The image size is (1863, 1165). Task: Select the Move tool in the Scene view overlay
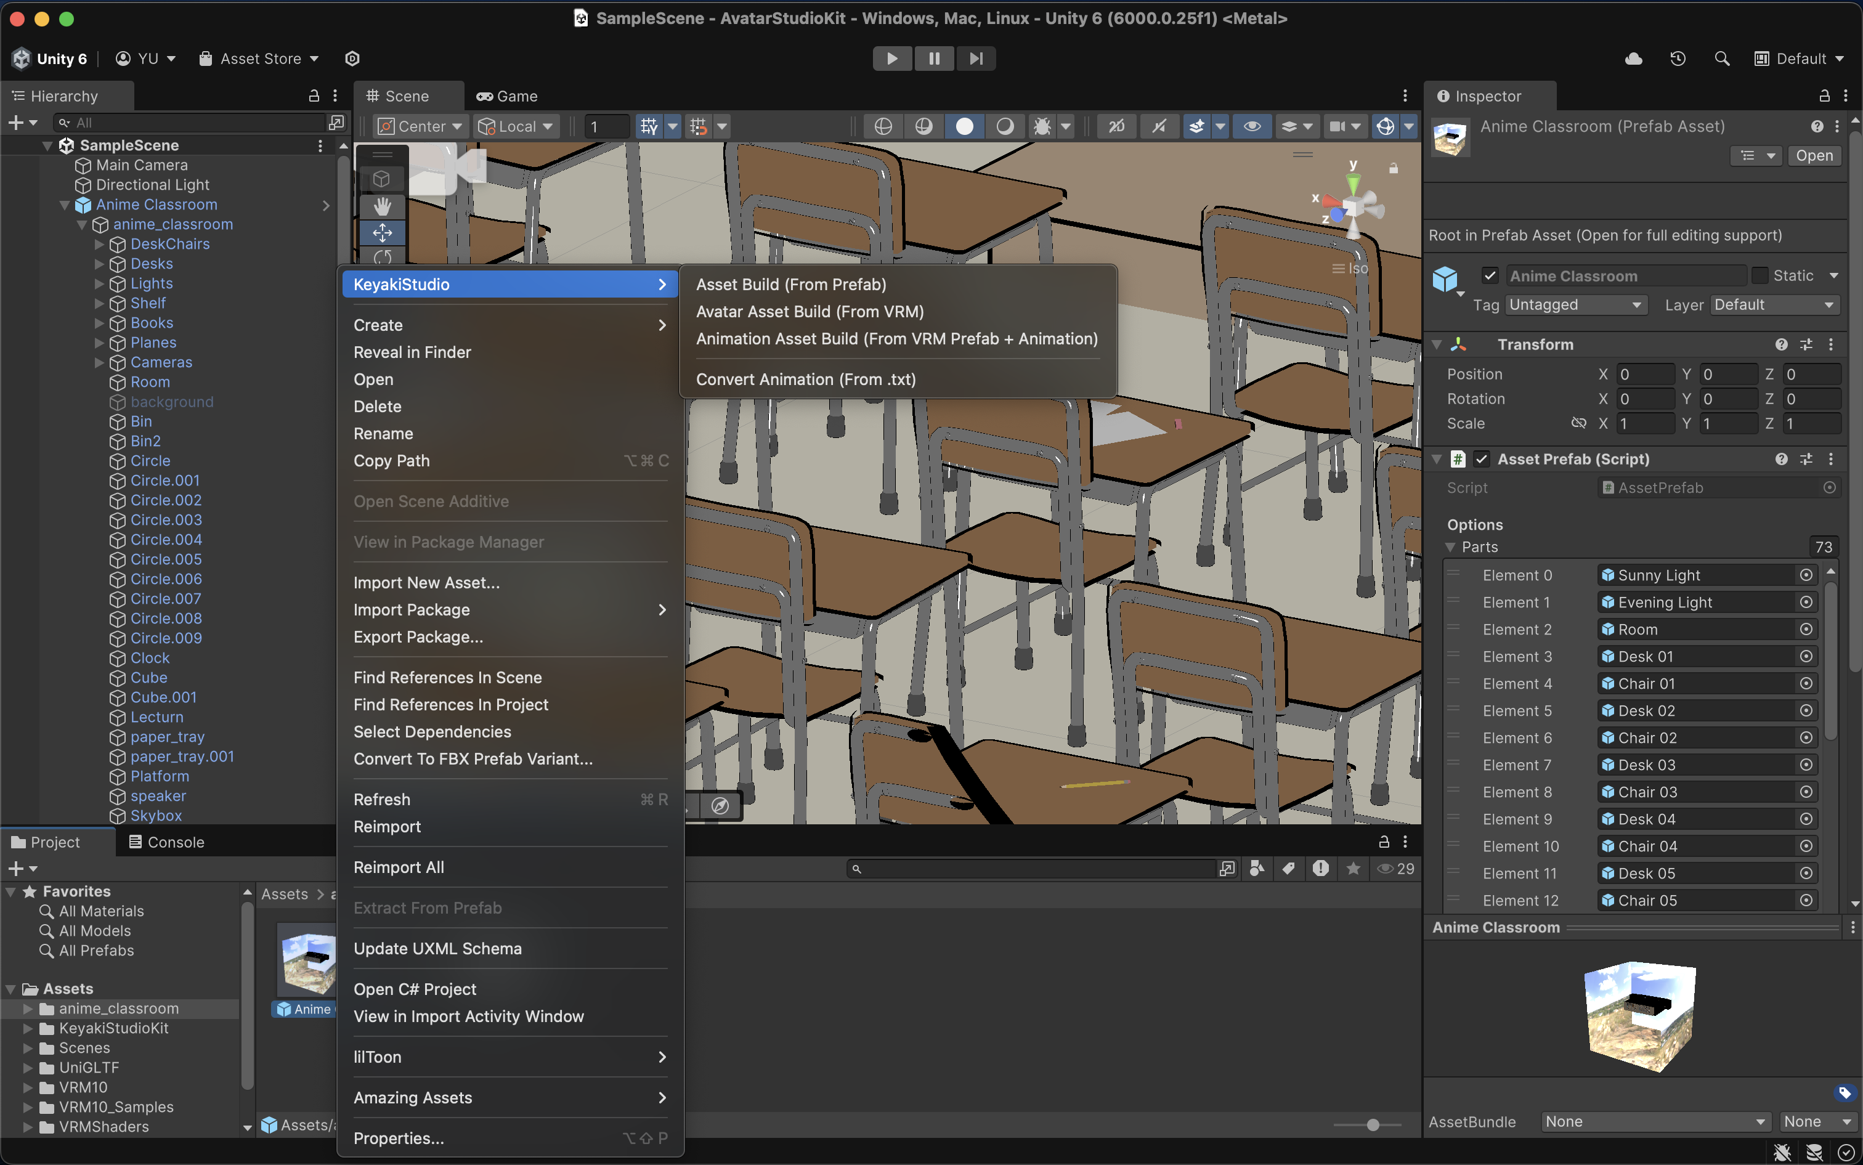(x=383, y=232)
